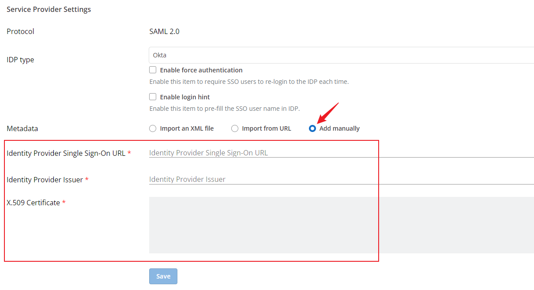Click the SAML 2.0 protocol value

[x=165, y=31]
